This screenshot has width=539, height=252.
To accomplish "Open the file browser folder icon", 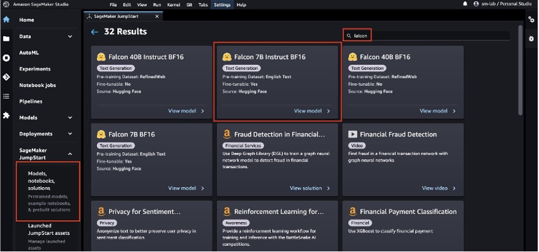I will coord(6,39).
